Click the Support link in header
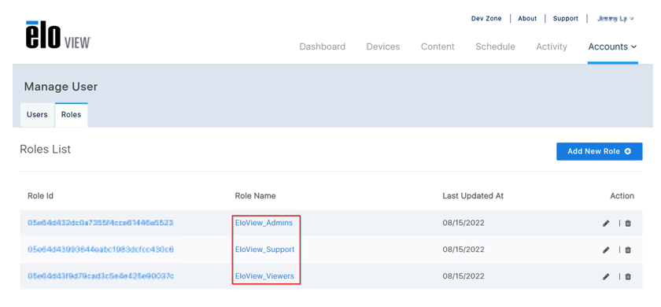Screen dimensions: 661x307 (565, 19)
